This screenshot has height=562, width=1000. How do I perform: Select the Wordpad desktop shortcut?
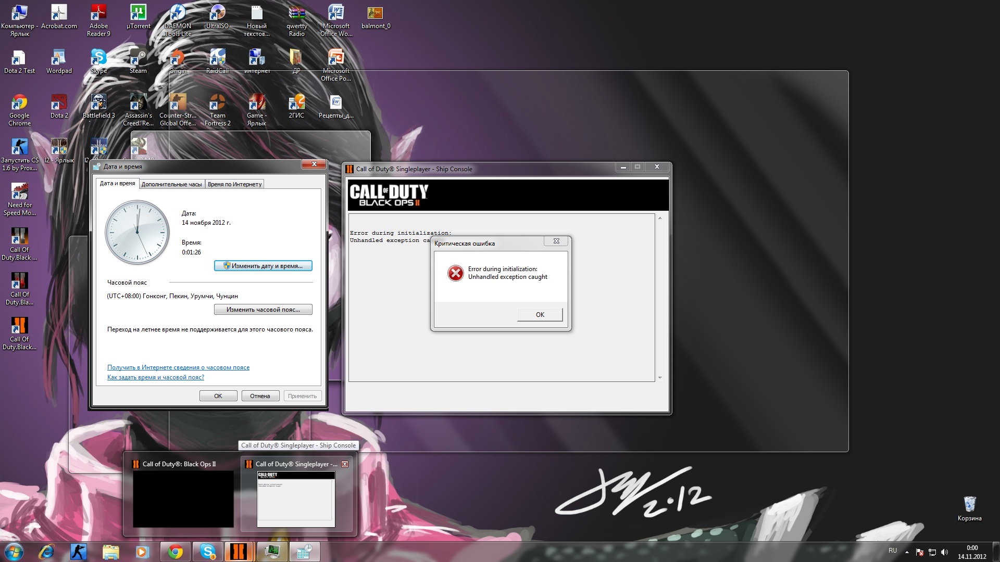(x=59, y=62)
